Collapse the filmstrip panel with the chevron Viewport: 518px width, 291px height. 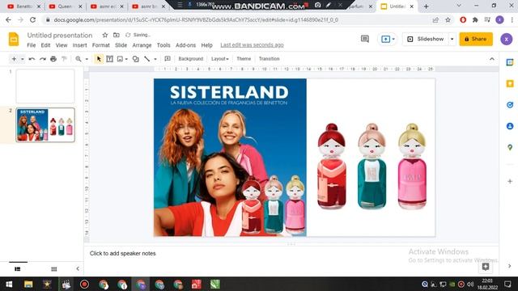(x=78, y=268)
